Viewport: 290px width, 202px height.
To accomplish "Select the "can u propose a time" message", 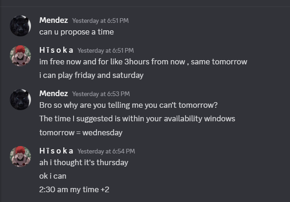I will (x=76, y=32).
